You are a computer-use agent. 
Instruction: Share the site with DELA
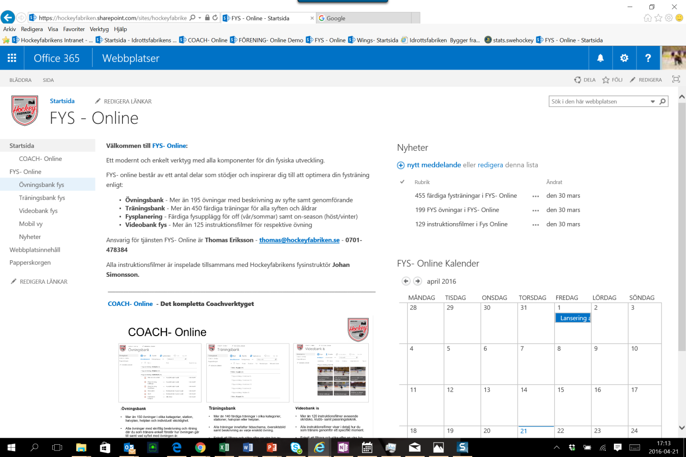coord(585,80)
